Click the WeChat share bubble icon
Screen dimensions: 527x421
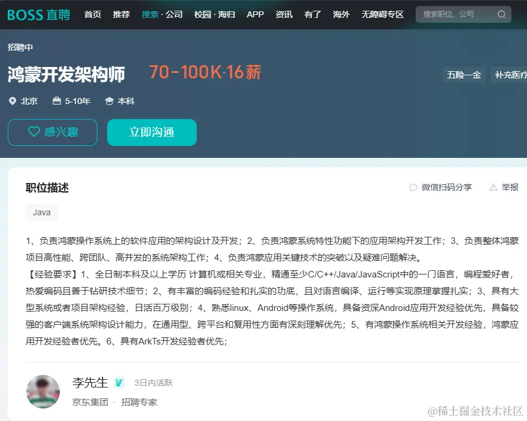(413, 188)
